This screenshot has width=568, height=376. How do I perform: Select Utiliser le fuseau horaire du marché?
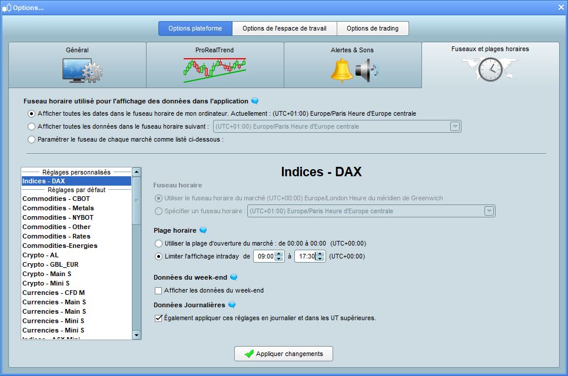(158, 198)
